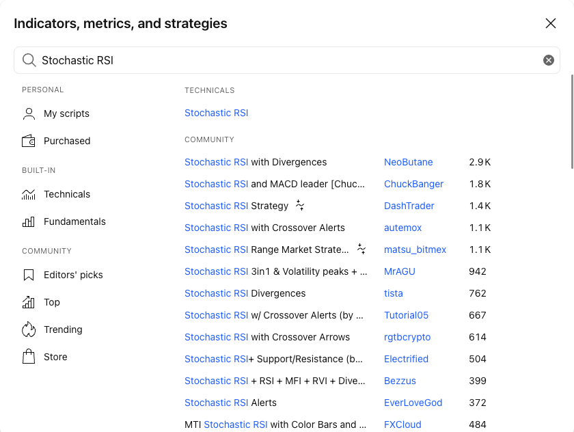The image size is (574, 432).
Task: Select Fundamentals category
Action: [74, 221]
